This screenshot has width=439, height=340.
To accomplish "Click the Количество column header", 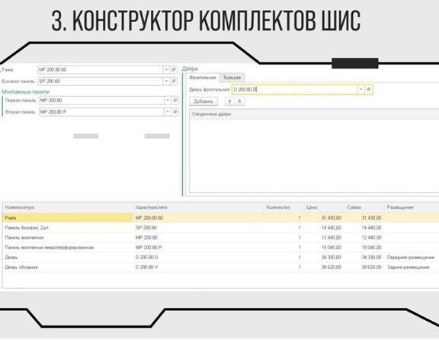I will tap(278, 207).
